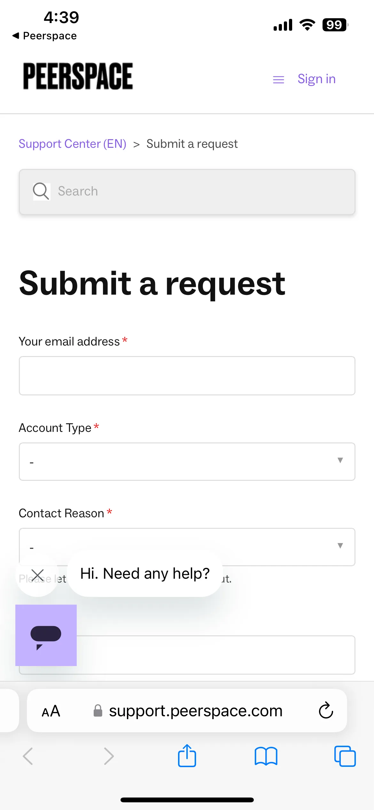374x810 pixels.
Task: Tap the Peerspace logo
Action: pyautogui.click(x=78, y=76)
